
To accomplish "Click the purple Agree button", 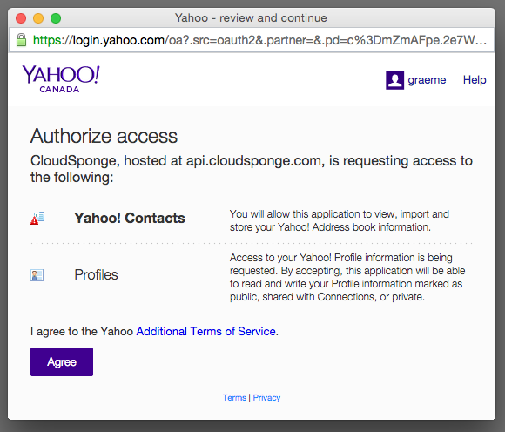I will click(62, 361).
